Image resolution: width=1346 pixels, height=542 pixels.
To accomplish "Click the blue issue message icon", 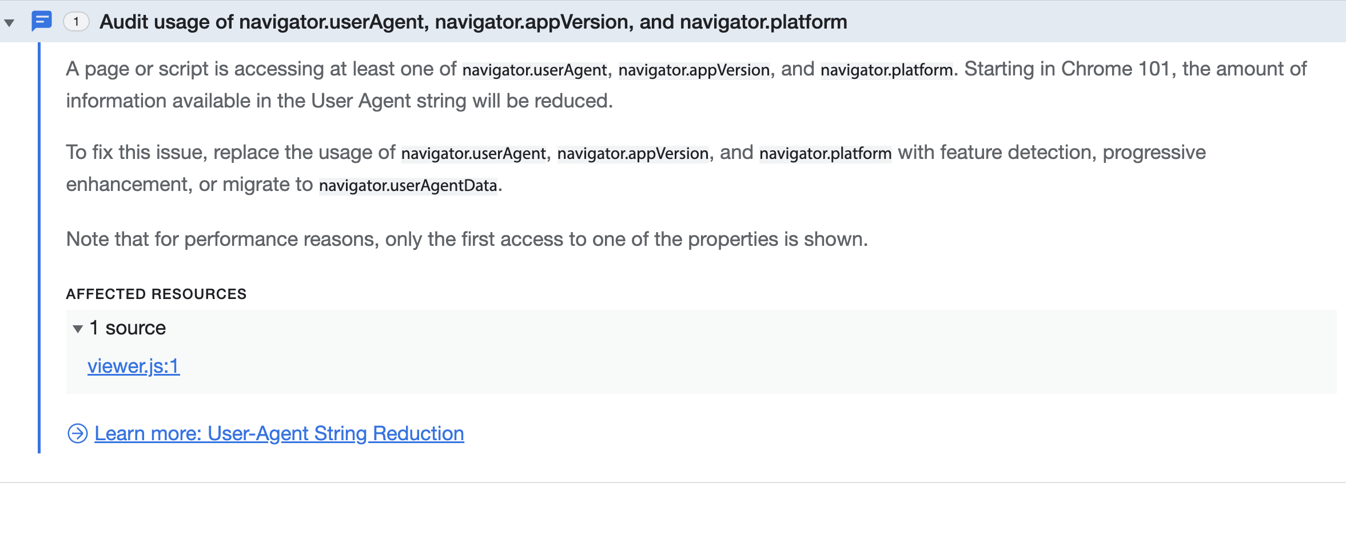I will (42, 21).
